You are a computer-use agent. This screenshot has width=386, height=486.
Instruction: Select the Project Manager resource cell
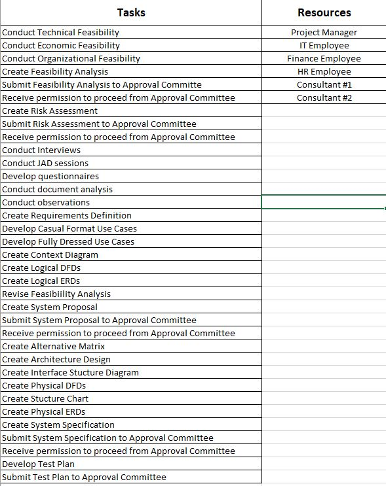pyautogui.click(x=324, y=32)
